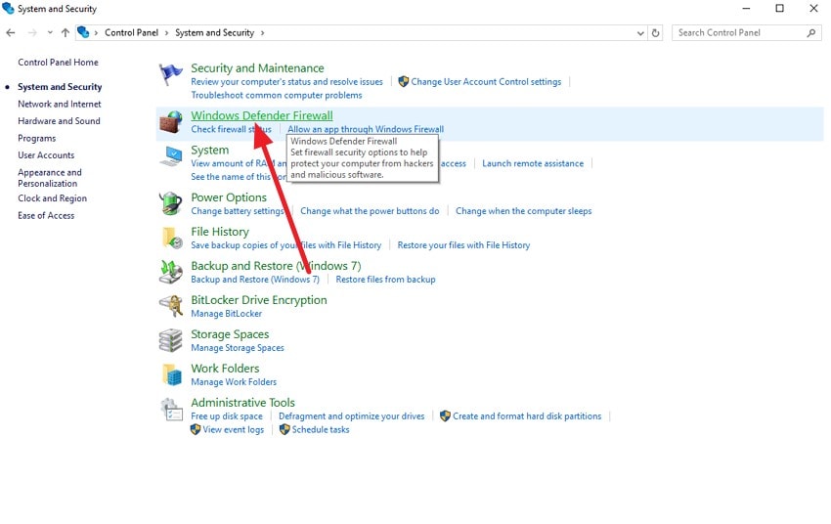Open Power Options heading
The height and width of the screenshot is (524, 831).
[x=229, y=197]
